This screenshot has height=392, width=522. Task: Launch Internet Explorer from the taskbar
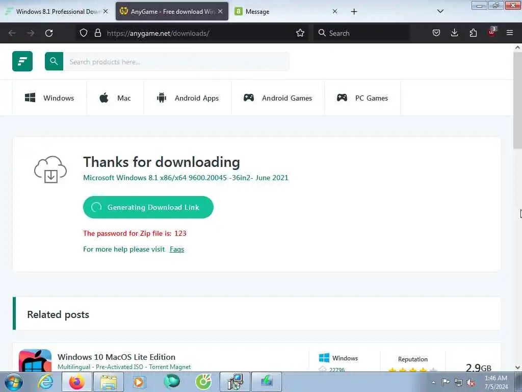tap(45, 382)
